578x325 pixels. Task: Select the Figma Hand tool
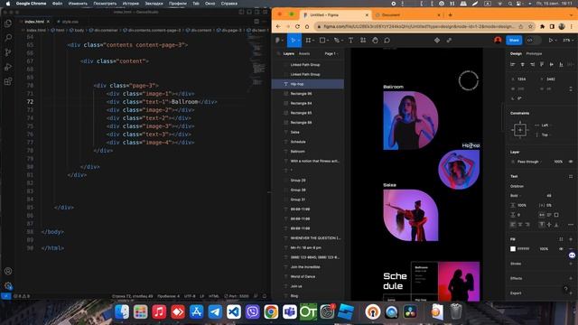tap(375, 40)
